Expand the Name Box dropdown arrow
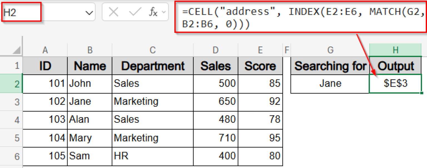 89,12
